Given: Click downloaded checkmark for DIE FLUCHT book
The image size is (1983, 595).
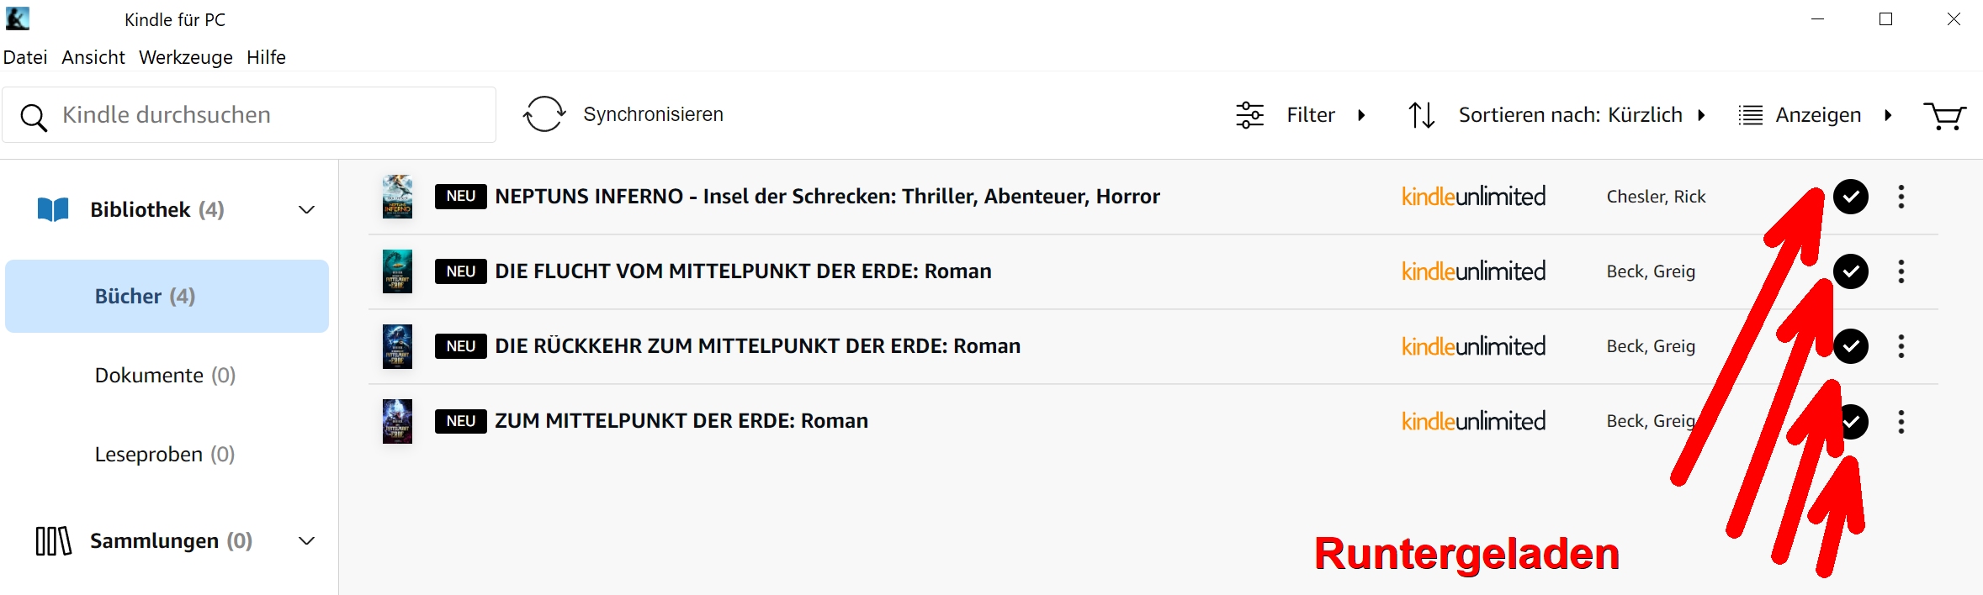Looking at the screenshot, I should (x=1851, y=271).
